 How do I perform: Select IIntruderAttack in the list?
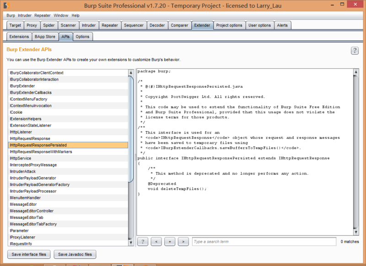click(68, 171)
